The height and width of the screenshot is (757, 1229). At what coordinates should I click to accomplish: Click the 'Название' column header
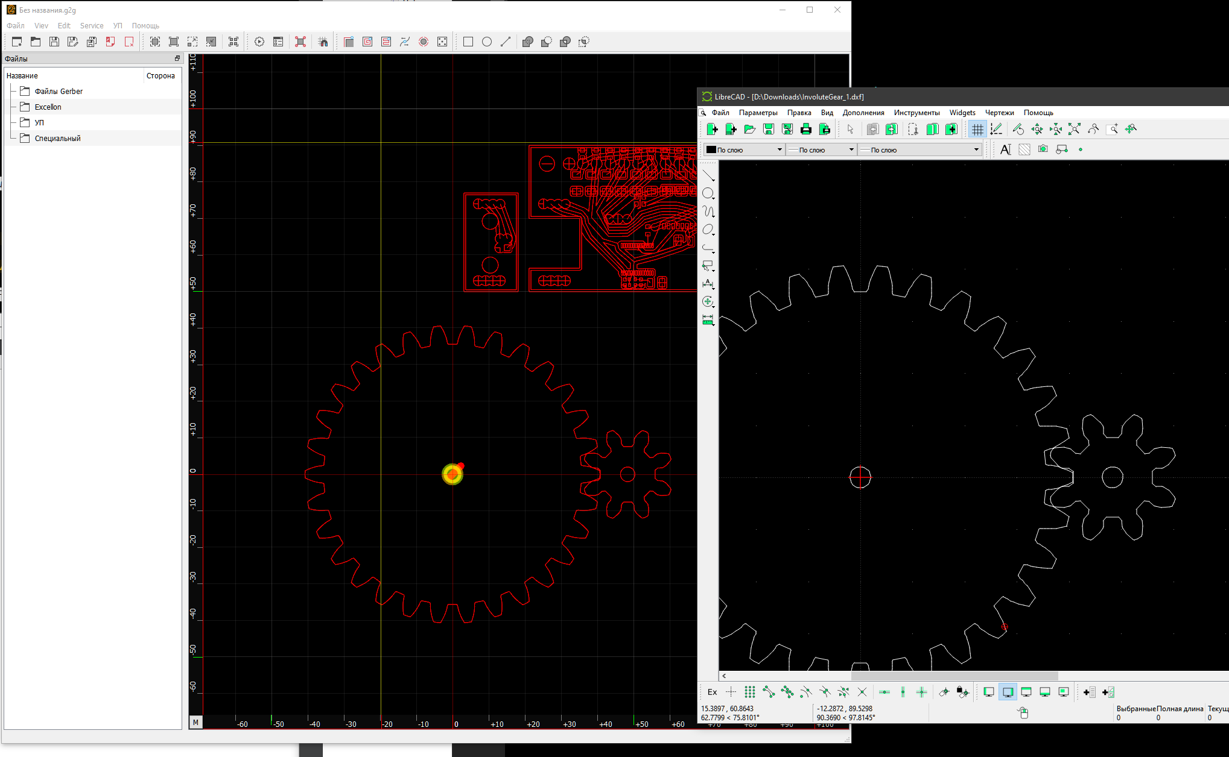[x=22, y=75]
